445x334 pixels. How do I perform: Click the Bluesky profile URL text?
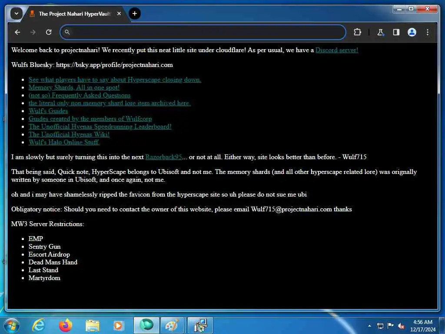(x=114, y=65)
